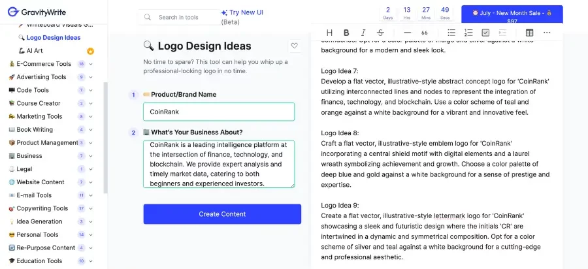Click the GravityWrite logo
This screenshot has height=269, width=588.
click(x=37, y=12)
